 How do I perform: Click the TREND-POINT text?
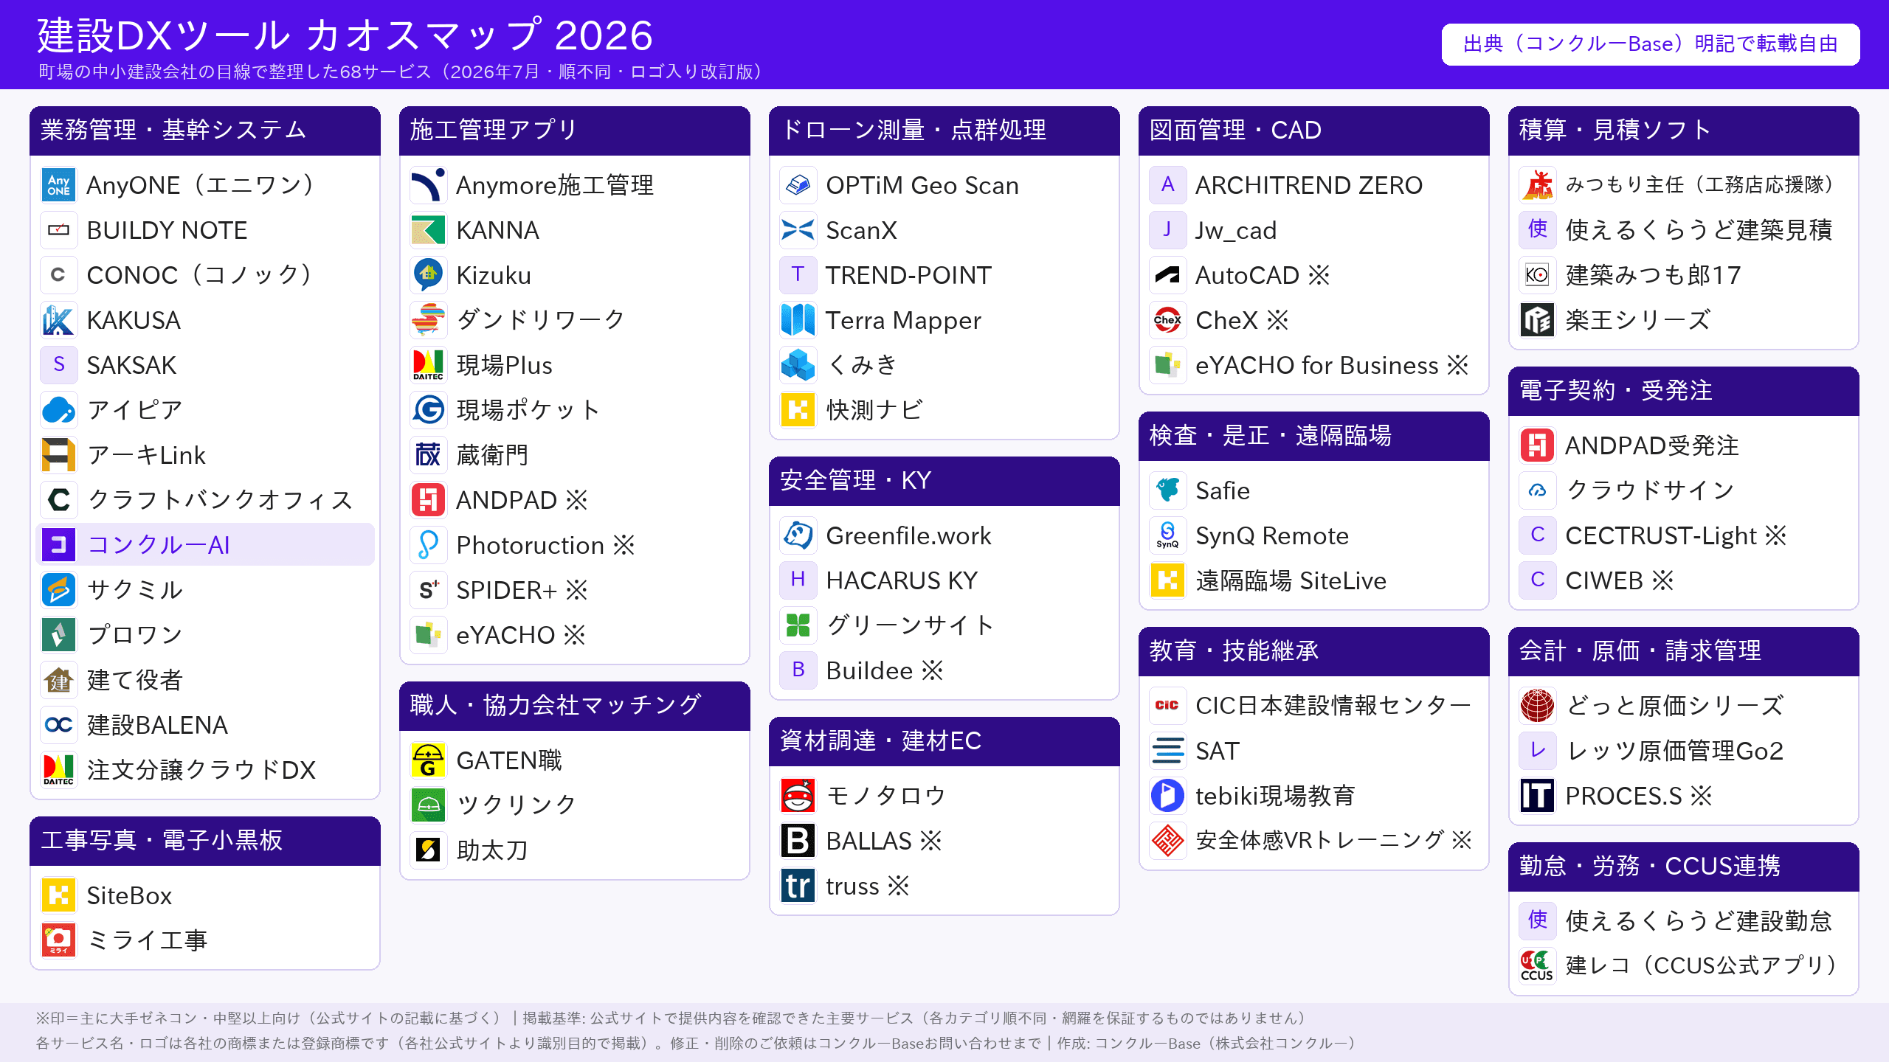coord(908,275)
